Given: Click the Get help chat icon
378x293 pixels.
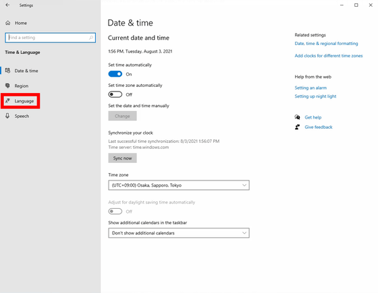Looking at the screenshot, I should [297, 117].
